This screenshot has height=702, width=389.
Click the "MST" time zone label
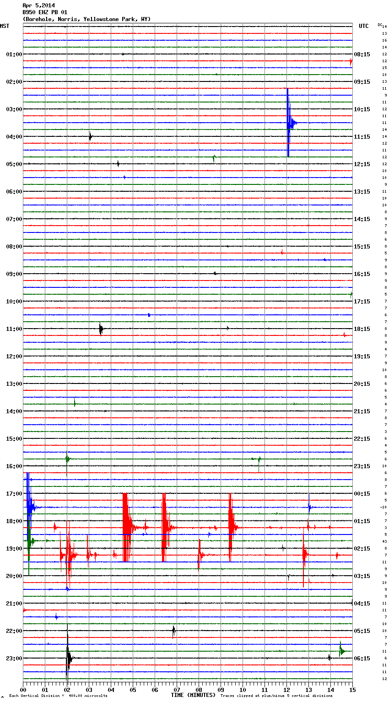coord(5,26)
